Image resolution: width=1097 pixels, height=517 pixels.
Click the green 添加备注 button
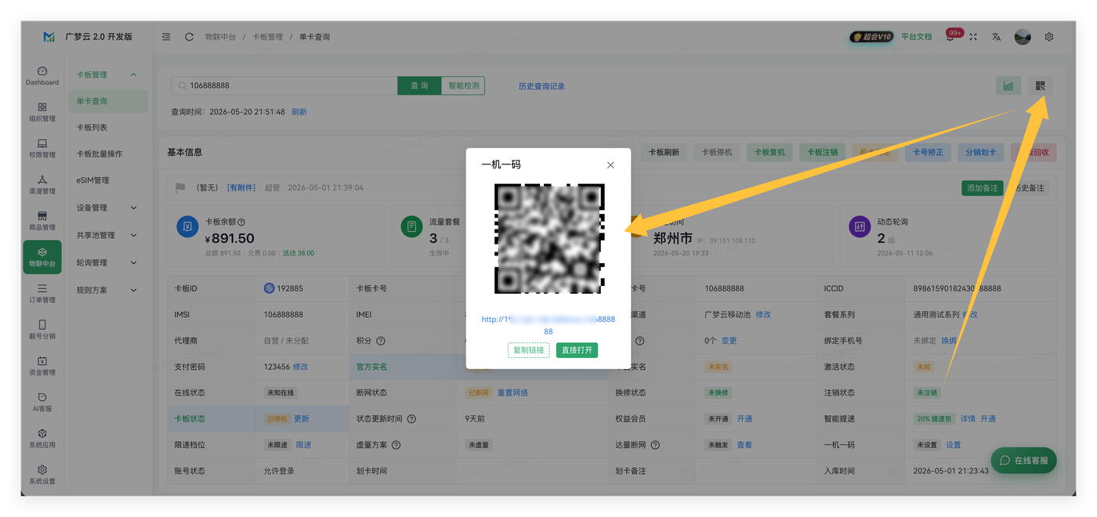click(982, 188)
